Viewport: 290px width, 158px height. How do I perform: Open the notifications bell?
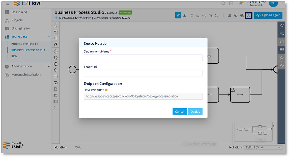[x=241, y=3]
